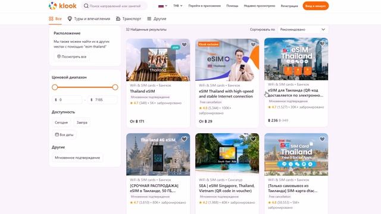Click the 'Klook exclusive' badge

pos(209,44)
